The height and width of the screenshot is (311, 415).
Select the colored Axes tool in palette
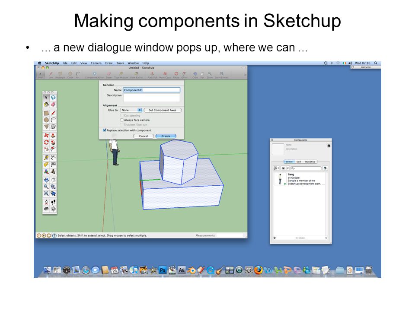tap(46, 171)
